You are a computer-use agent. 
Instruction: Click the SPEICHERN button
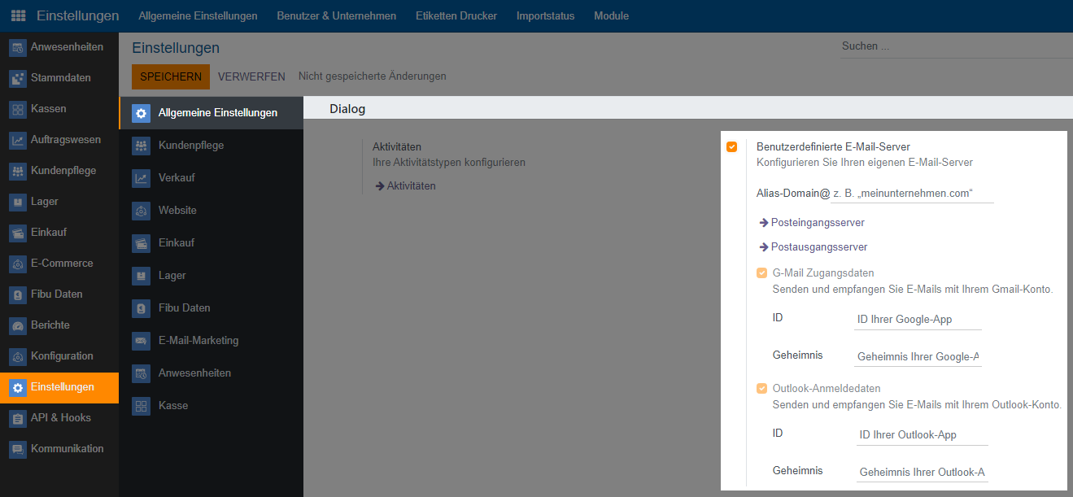[171, 76]
